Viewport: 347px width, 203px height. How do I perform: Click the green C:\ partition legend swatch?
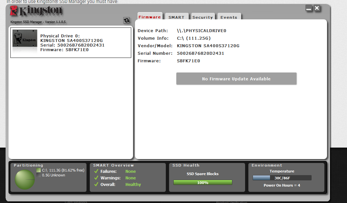point(39,170)
